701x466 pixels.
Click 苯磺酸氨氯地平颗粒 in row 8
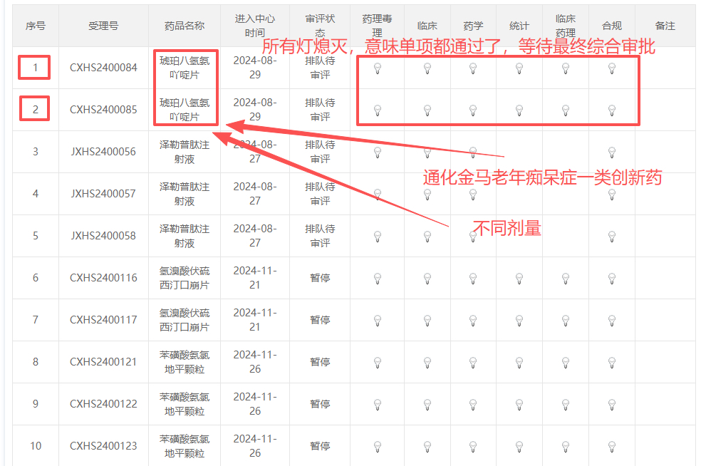185,362
